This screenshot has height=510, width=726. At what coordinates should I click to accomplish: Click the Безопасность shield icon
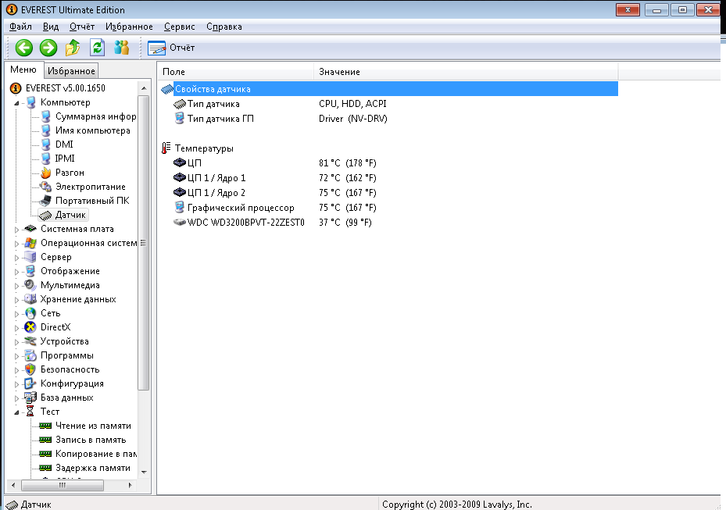point(30,369)
